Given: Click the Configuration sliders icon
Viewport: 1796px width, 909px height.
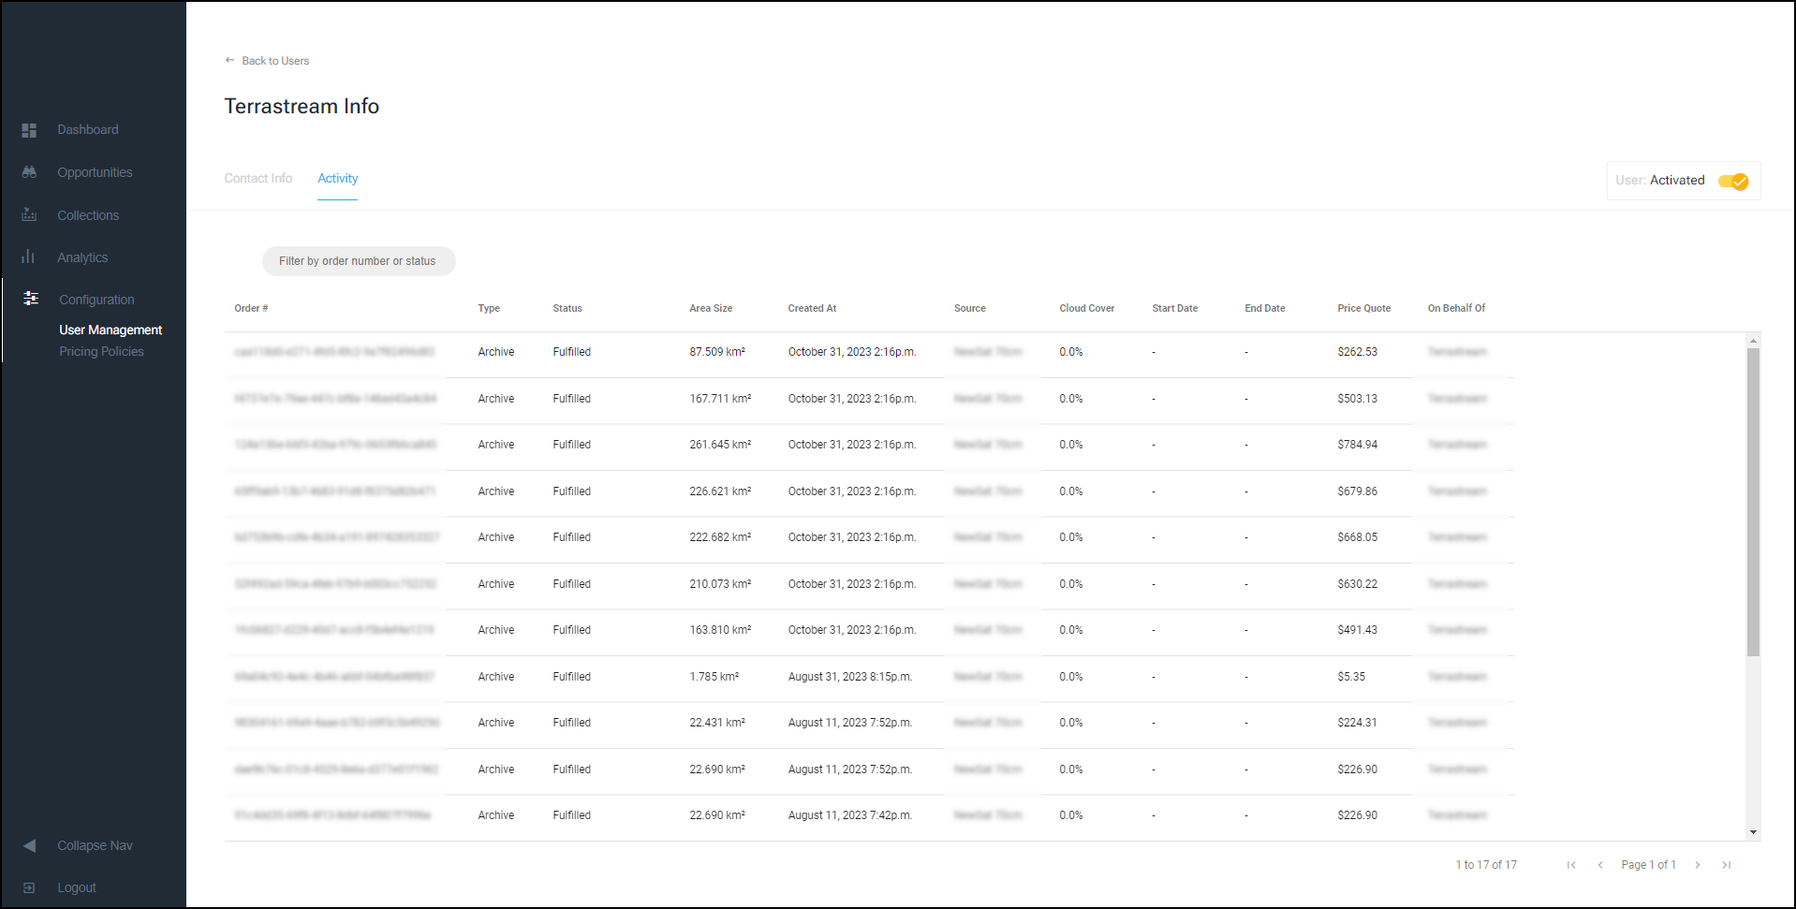Looking at the screenshot, I should (31, 299).
